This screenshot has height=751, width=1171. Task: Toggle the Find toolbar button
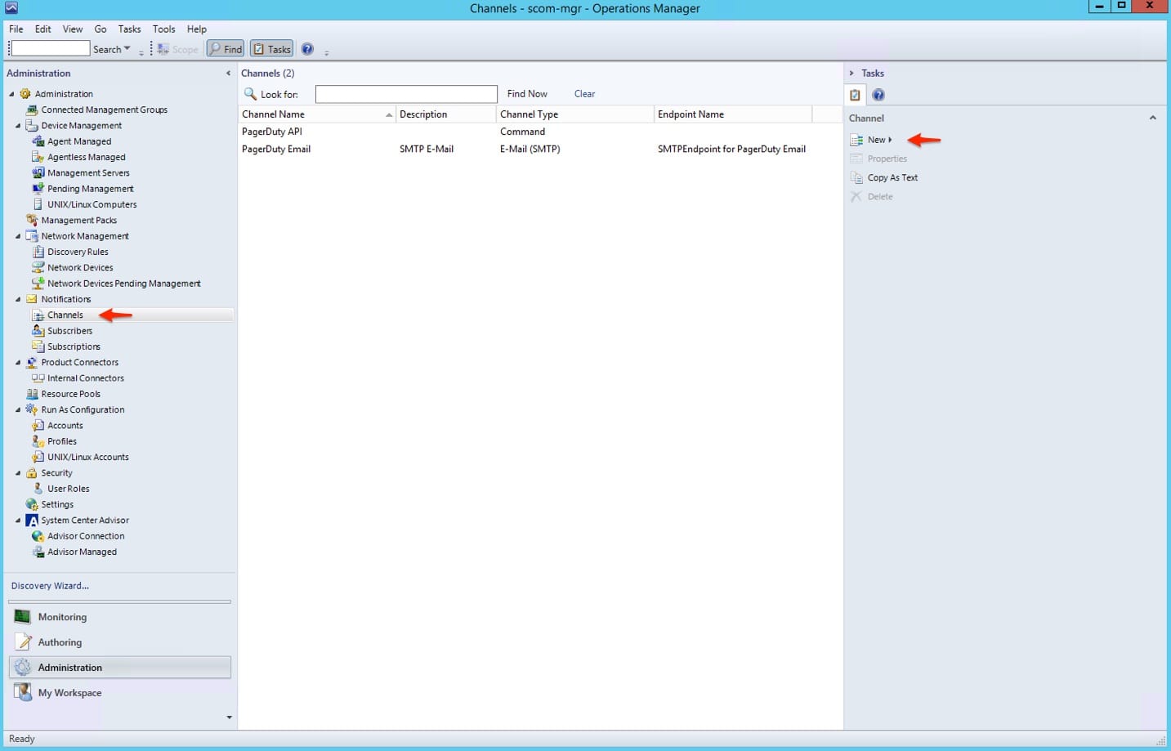tap(226, 49)
